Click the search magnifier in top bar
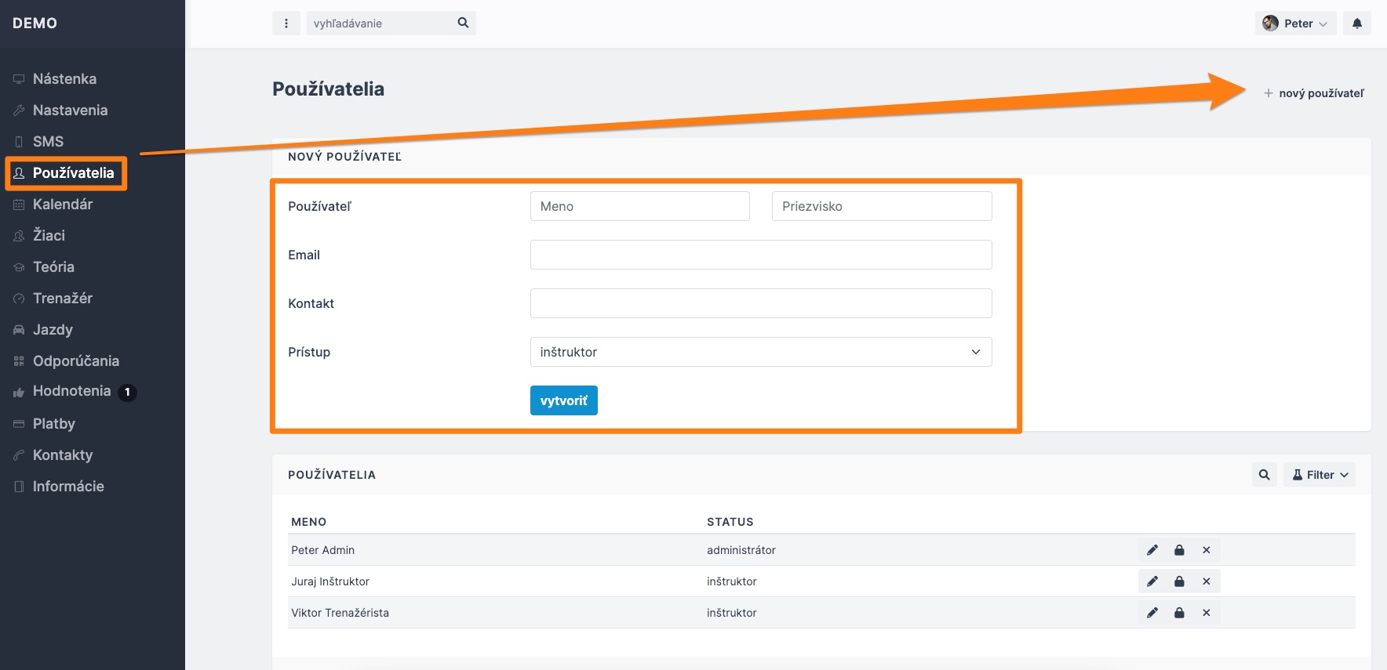The width and height of the screenshot is (1387, 670). [x=463, y=24]
